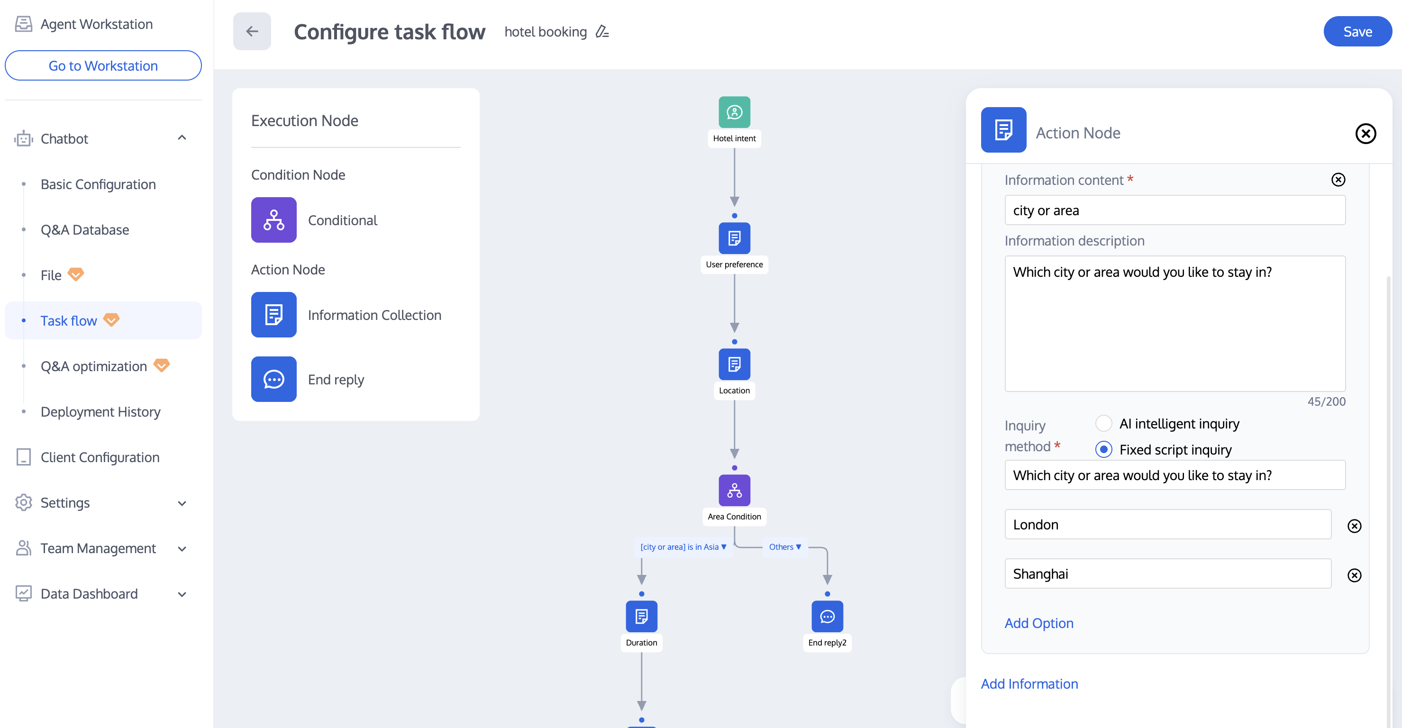
Task: Remove the London option
Action: pos(1354,526)
